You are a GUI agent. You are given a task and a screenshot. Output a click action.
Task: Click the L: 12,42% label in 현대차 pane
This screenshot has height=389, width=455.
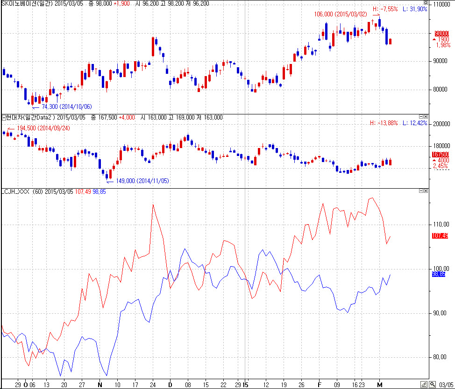coord(415,123)
